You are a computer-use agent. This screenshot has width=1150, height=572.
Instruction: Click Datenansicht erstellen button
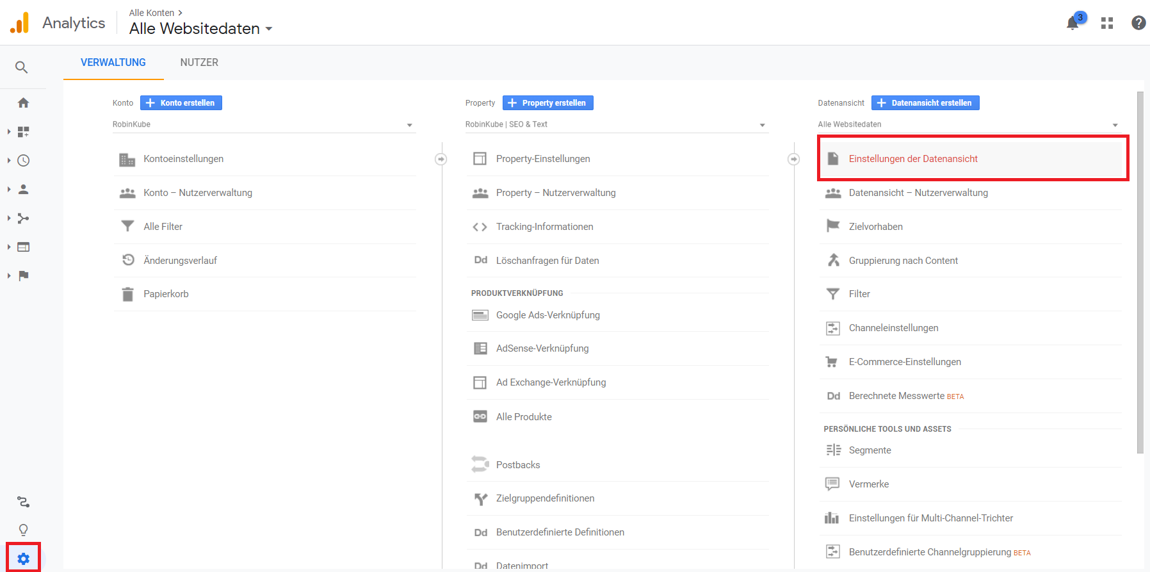925,103
